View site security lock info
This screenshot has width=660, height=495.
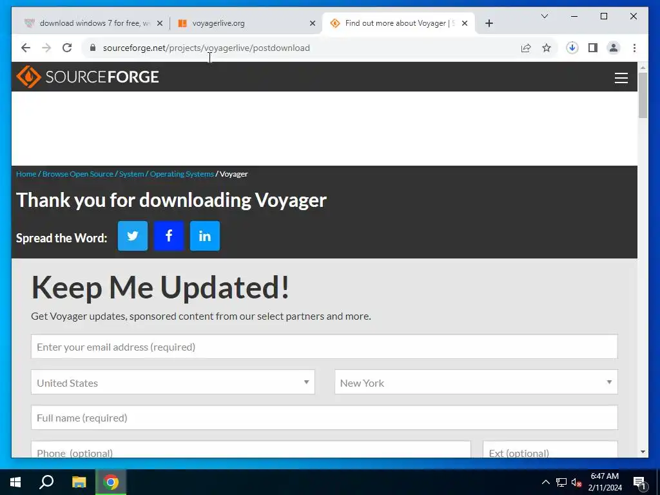(93, 48)
